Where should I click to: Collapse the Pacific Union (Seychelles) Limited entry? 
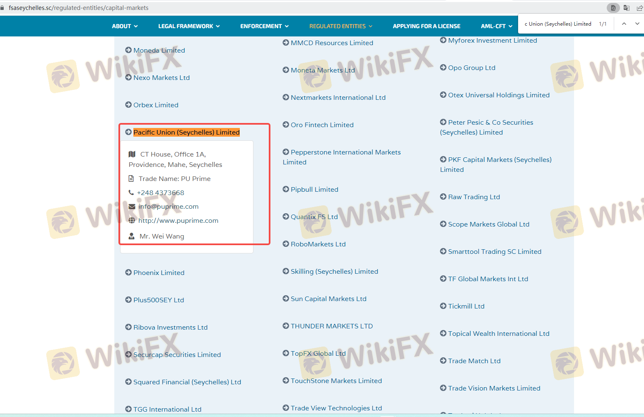point(186,133)
